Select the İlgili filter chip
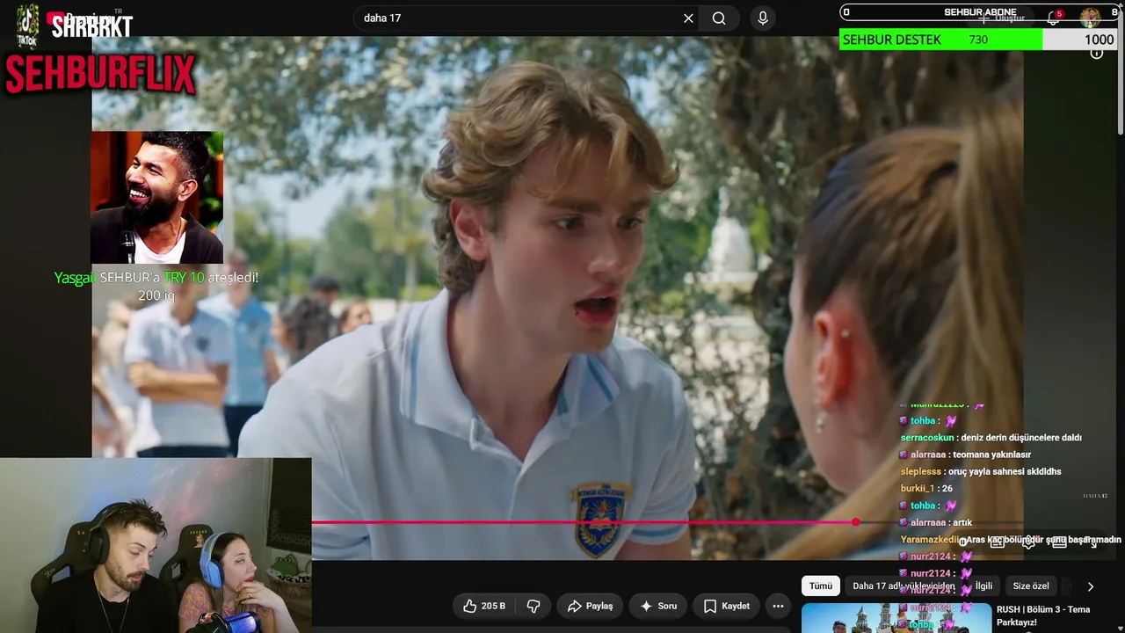Viewport: 1125px width, 633px height. (x=983, y=586)
